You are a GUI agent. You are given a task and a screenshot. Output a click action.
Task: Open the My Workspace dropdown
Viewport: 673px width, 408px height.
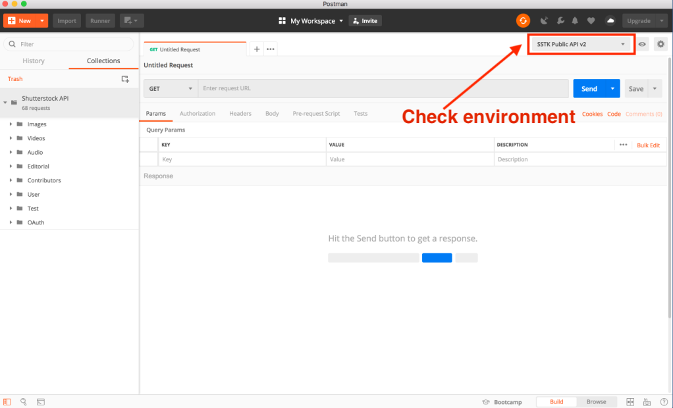click(317, 20)
